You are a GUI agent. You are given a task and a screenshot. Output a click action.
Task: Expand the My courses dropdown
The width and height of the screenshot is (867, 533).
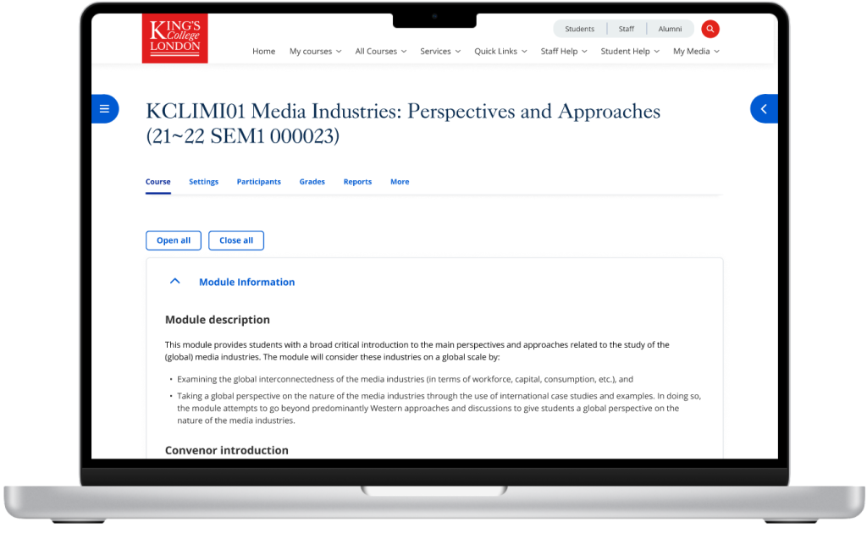pos(315,52)
